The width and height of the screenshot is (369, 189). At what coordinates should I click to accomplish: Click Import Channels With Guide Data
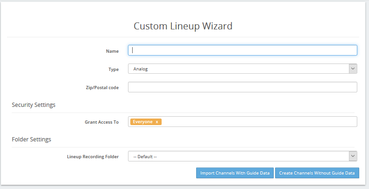(235, 173)
